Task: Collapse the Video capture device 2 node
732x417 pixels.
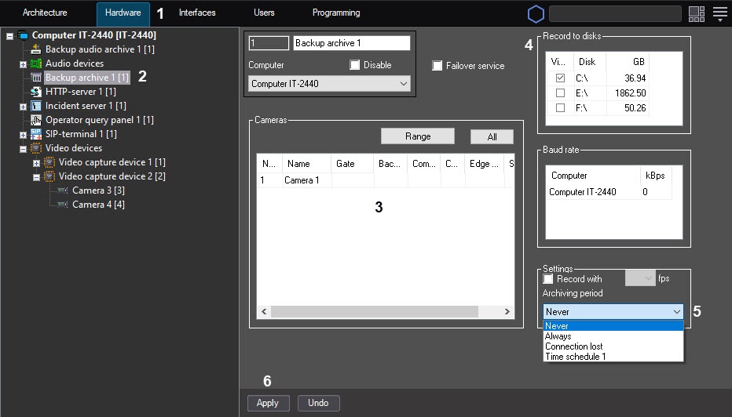Action: tap(37, 177)
